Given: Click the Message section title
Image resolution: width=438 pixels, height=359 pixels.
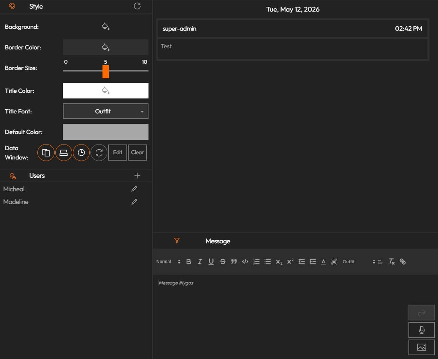Looking at the screenshot, I should (218, 241).
